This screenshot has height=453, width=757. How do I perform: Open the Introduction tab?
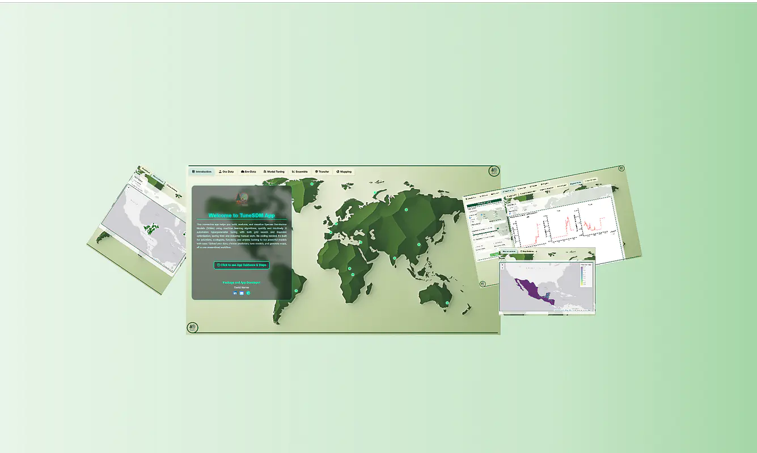tap(201, 172)
